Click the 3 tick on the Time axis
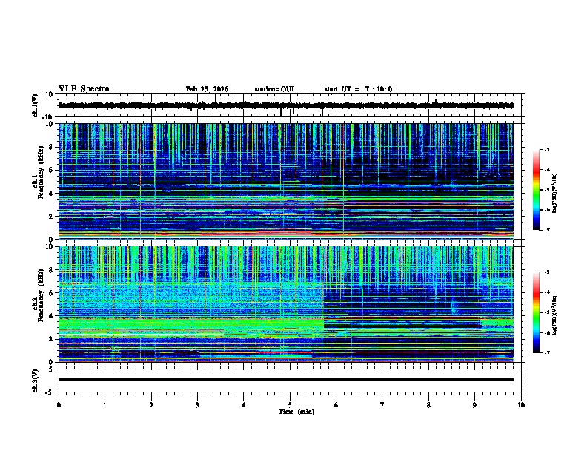Screen dimensions: 587x454 (197, 405)
